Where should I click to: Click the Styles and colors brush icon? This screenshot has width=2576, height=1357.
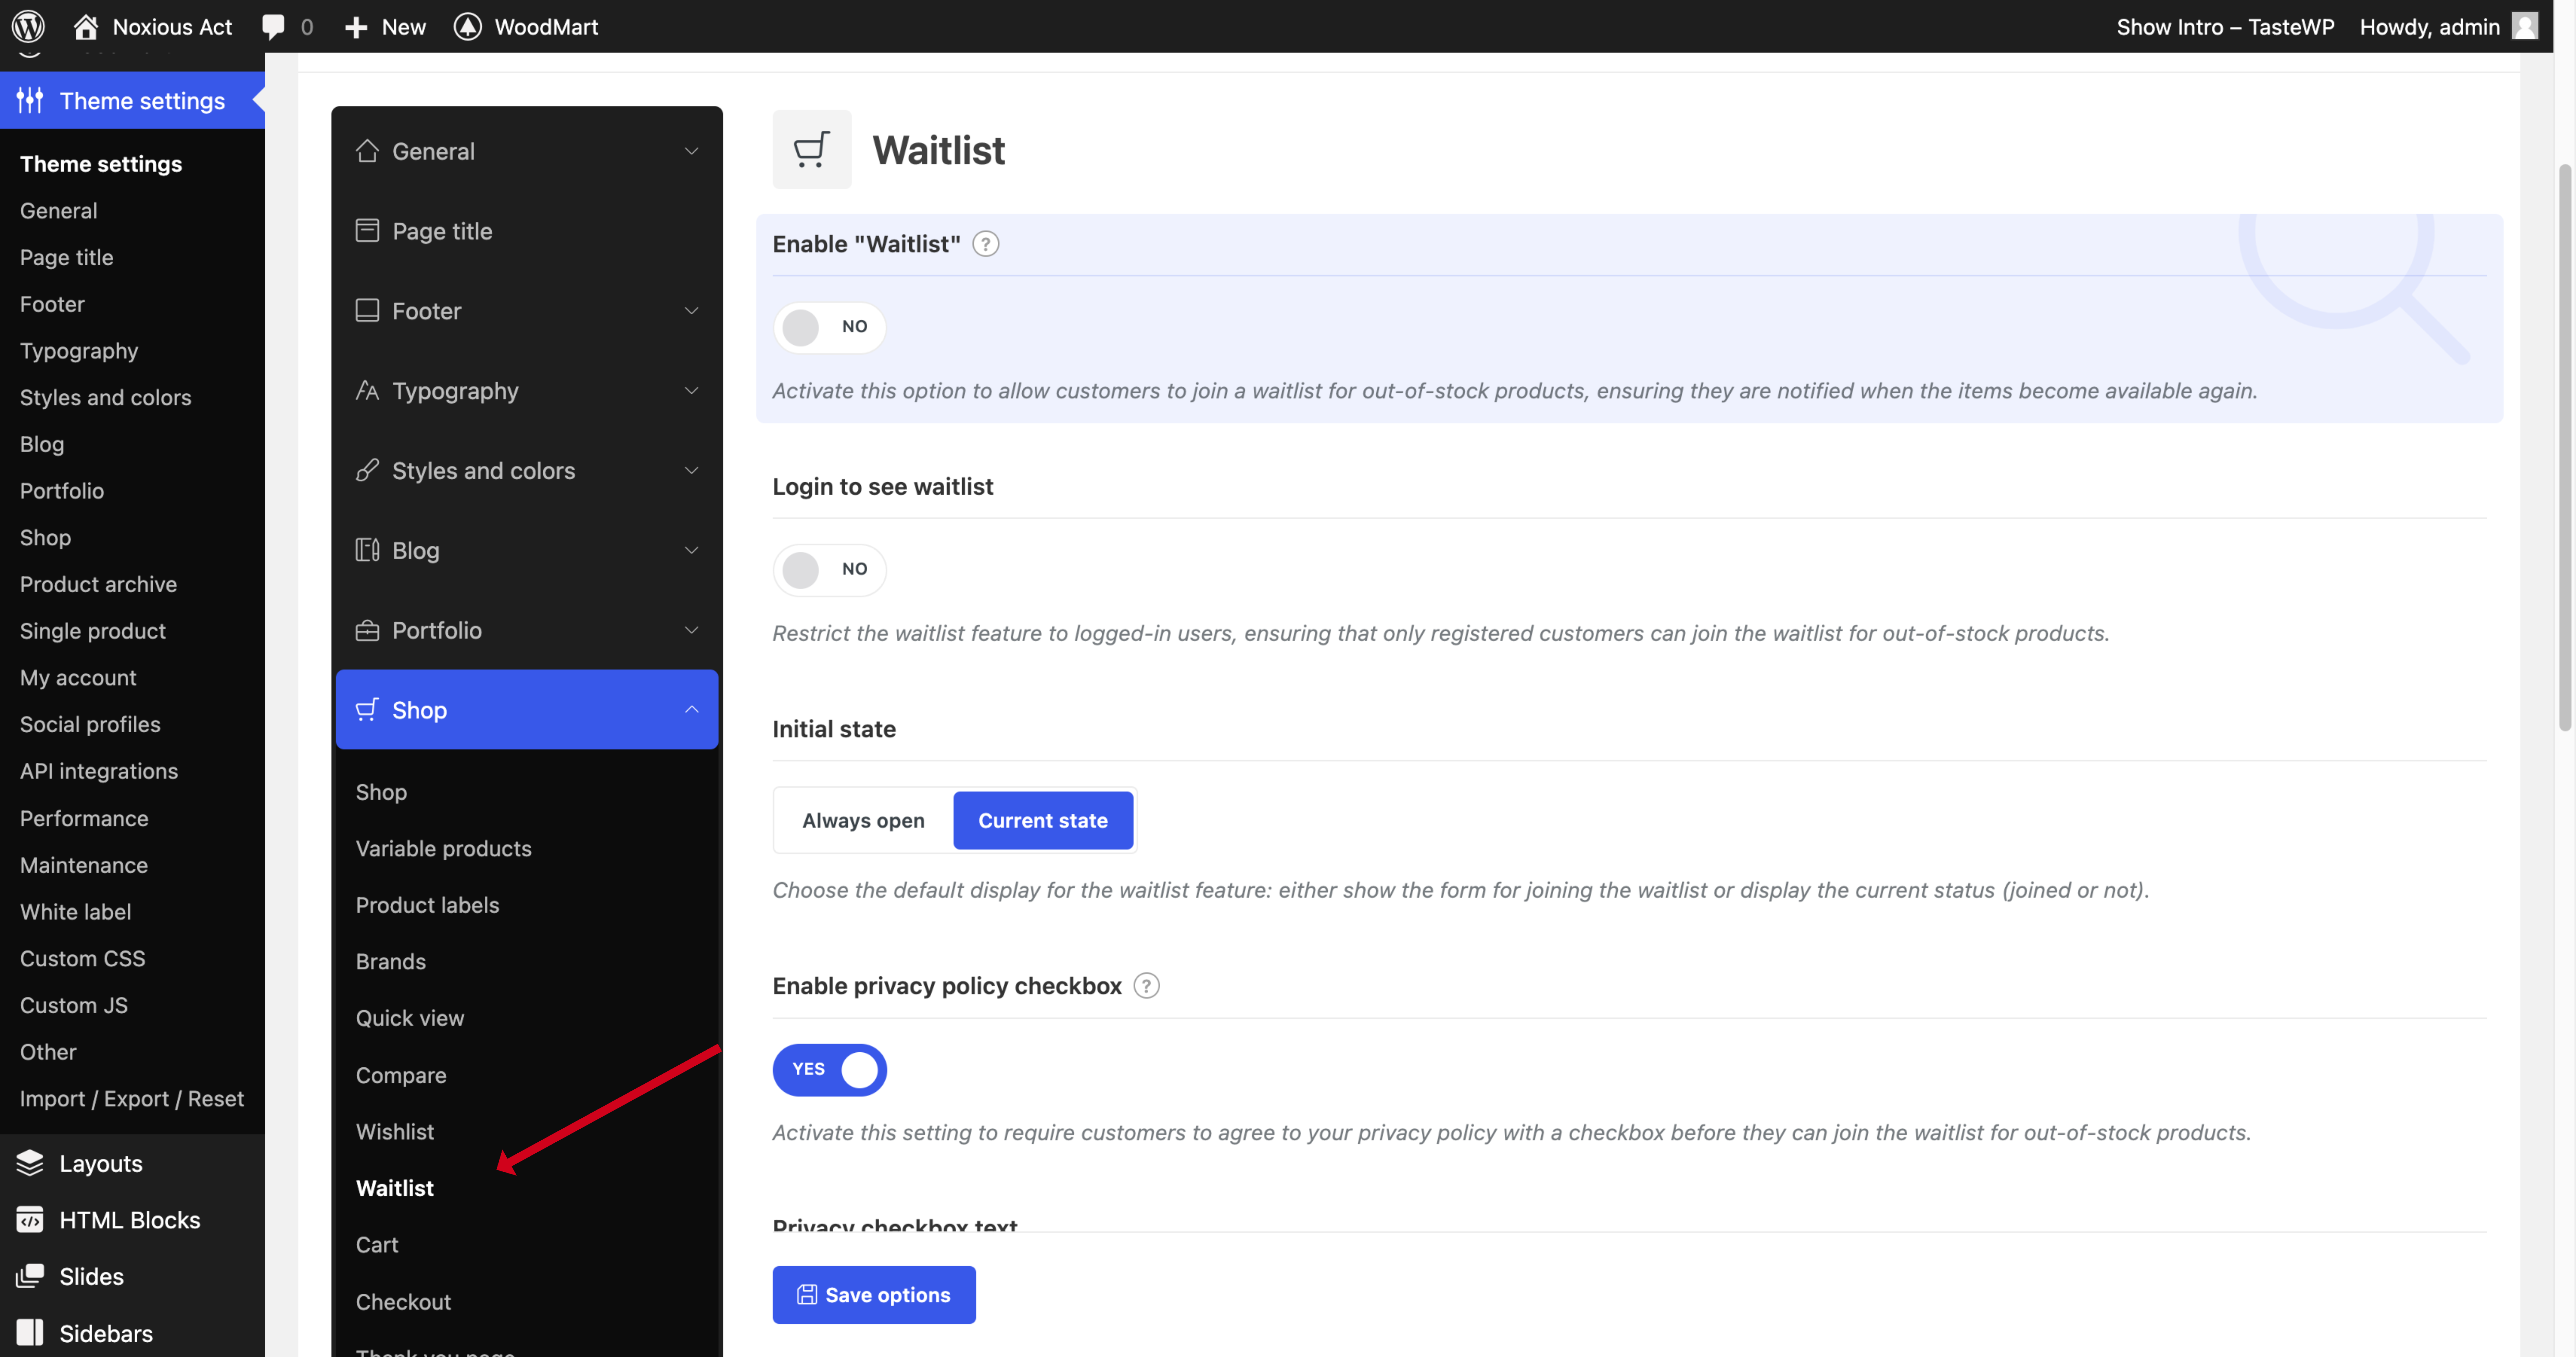click(367, 470)
